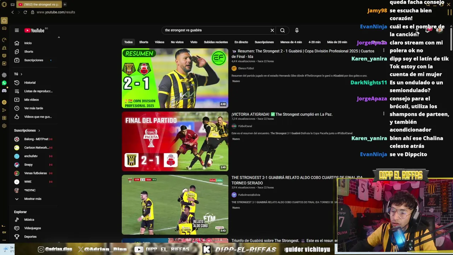
Task: Select the Shorts filter chip
Action: pyautogui.click(x=144, y=42)
